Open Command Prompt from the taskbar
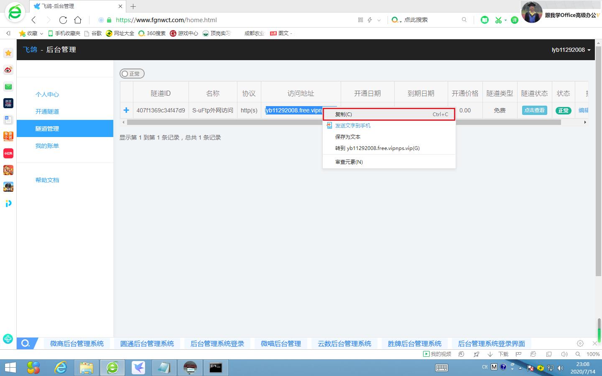602x376 pixels. 216,368
